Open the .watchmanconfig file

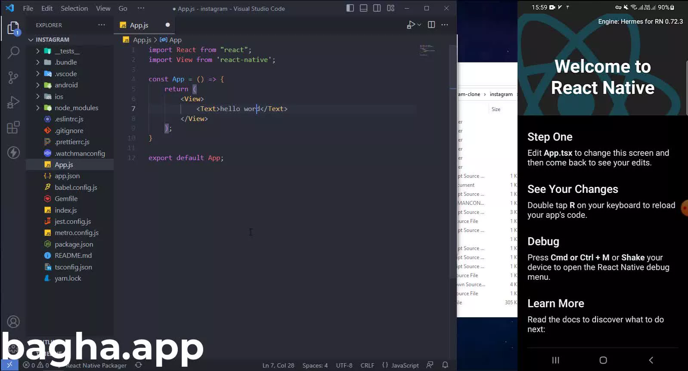click(x=70, y=153)
